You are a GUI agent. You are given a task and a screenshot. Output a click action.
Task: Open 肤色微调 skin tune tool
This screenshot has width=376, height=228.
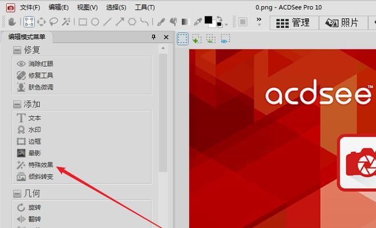click(x=35, y=87)
